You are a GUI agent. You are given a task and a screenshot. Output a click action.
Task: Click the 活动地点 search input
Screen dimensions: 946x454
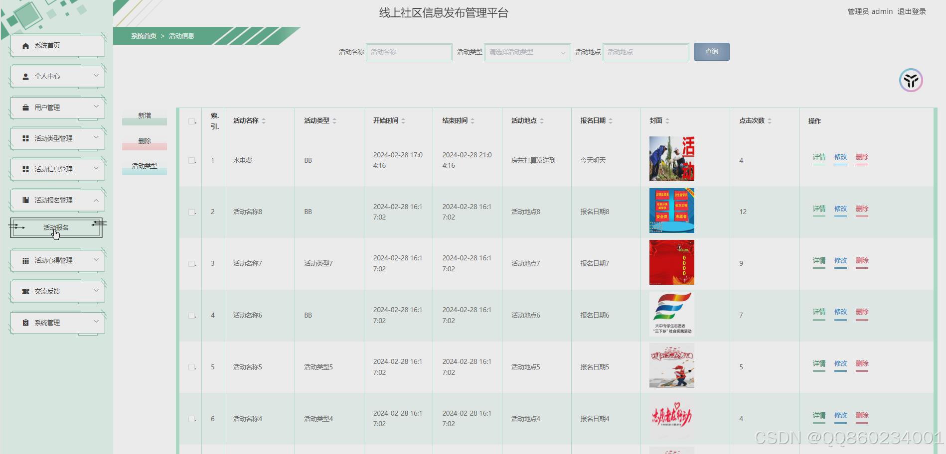click(x=646, y=52)
